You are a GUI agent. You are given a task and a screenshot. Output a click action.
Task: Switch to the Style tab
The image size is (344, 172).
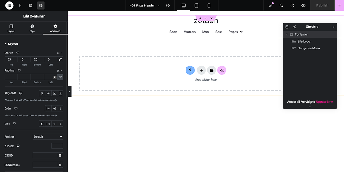click(x=32, y=29)
